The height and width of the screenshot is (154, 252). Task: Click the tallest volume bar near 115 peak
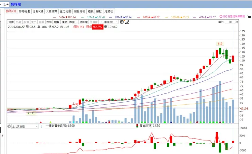click(x=220, y=102)
